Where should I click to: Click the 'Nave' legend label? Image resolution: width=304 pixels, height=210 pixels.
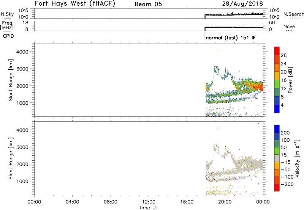tap(289, 26)
